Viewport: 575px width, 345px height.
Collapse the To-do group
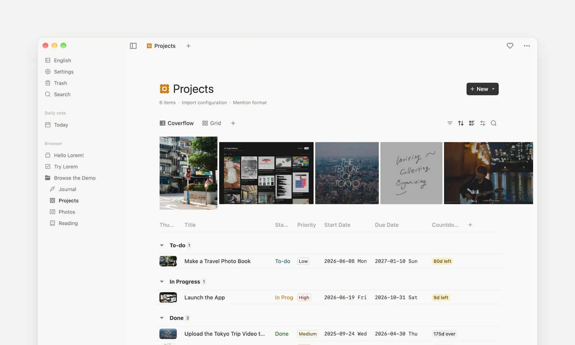click(162, 245)
